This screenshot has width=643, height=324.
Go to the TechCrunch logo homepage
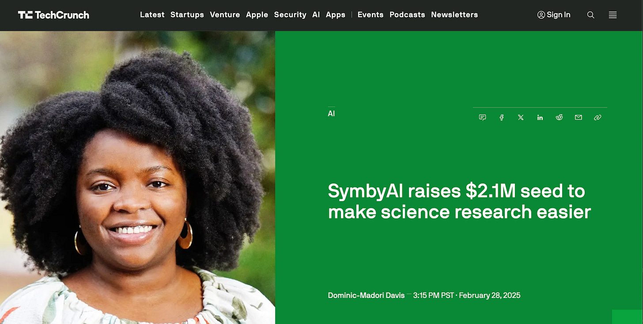(53, 15)
